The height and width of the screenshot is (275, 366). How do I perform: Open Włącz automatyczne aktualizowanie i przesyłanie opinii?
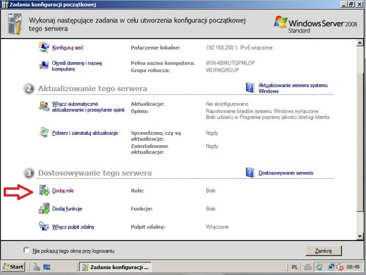pyautogui.click(x=88, y=107)
